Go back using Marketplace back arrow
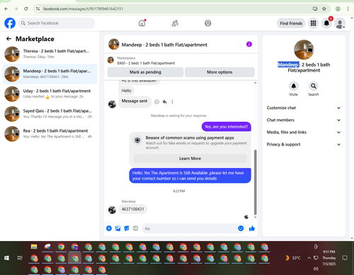Screen dimensions: 354x275 coord(8,39)
